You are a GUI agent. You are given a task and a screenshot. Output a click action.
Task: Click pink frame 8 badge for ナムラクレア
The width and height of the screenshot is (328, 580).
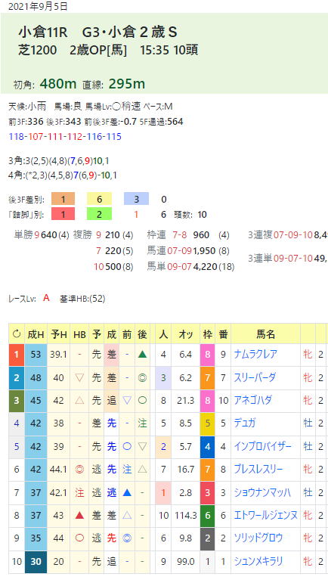[x=207, y=355]
